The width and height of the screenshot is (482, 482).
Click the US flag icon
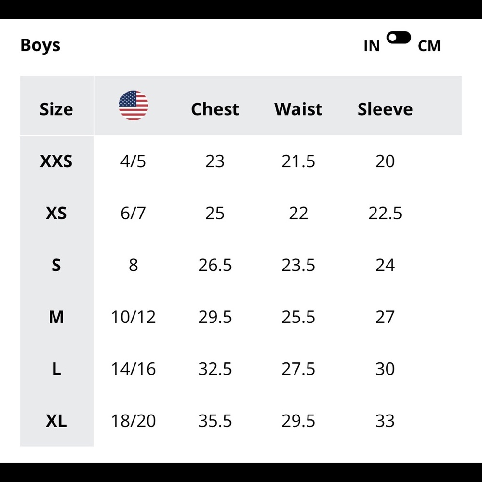pyautogui.click(x=134, y=105)
